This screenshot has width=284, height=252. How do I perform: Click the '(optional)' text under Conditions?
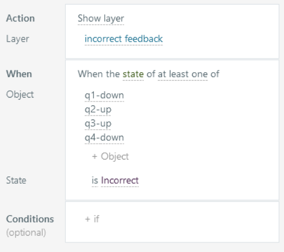(26, 233)
